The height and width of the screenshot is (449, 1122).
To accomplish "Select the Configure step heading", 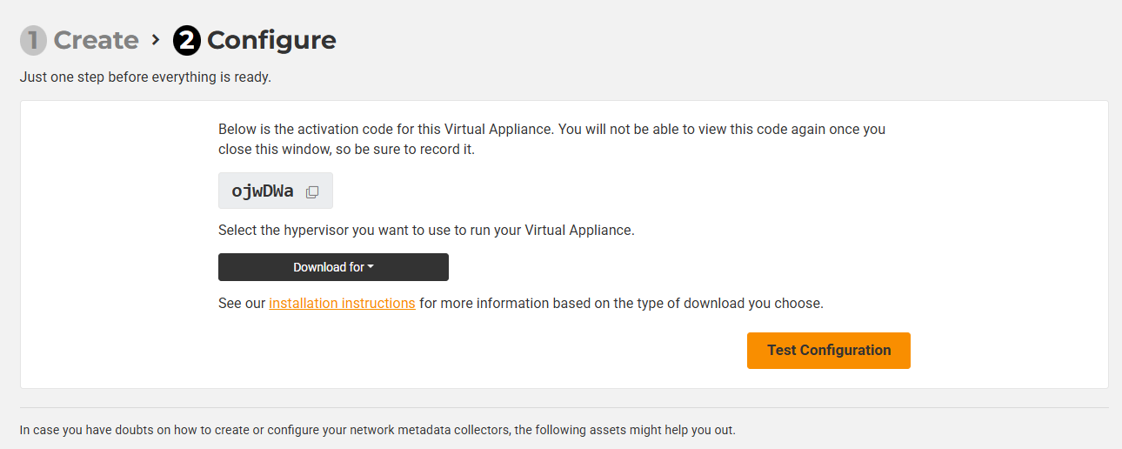I will point(271,40).
